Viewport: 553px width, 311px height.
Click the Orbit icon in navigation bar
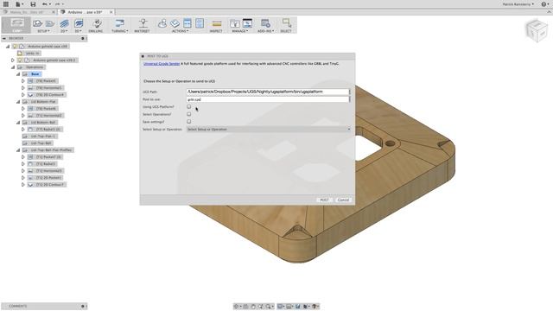click(237, 307)
